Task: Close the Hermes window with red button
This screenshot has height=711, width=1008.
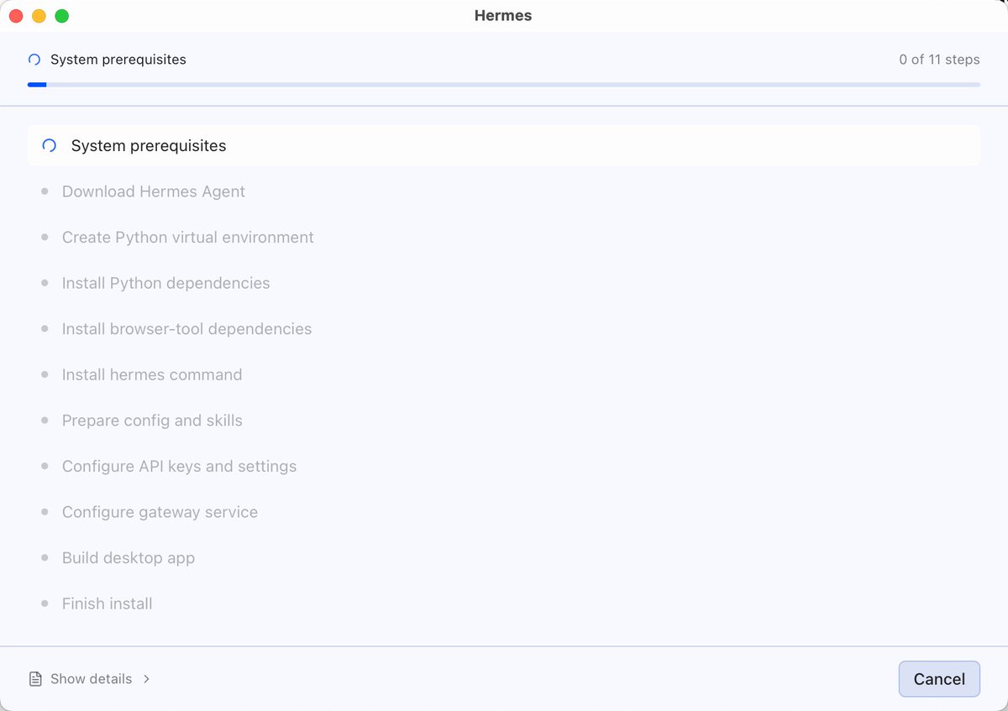Action: pos(16,16)
